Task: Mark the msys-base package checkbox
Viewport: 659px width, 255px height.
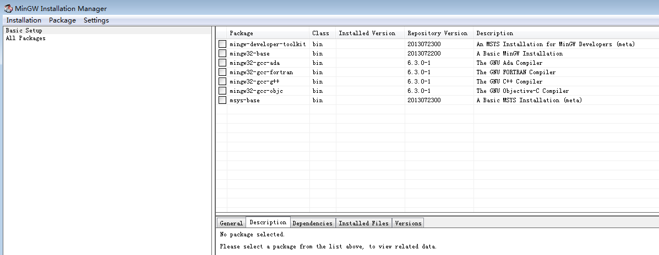Action: pyautogui.click(x=222, y=100)
